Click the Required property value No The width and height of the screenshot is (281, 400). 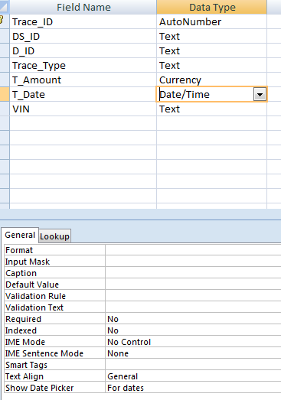click(193, 319)
